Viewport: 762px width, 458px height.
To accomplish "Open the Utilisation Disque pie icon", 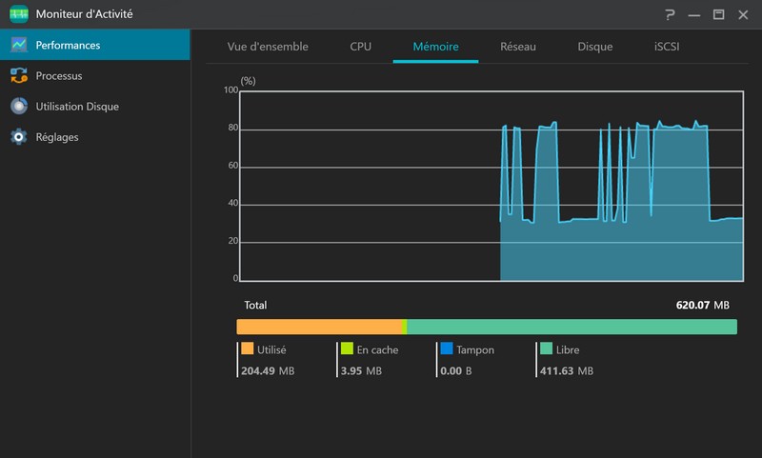I will point(19,106).
